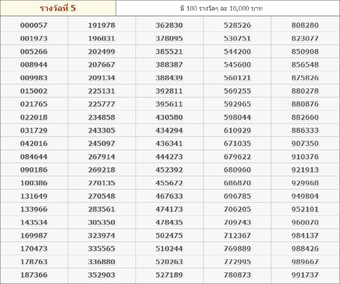
Task: Pick number 910376
Action: coord(305,156)
